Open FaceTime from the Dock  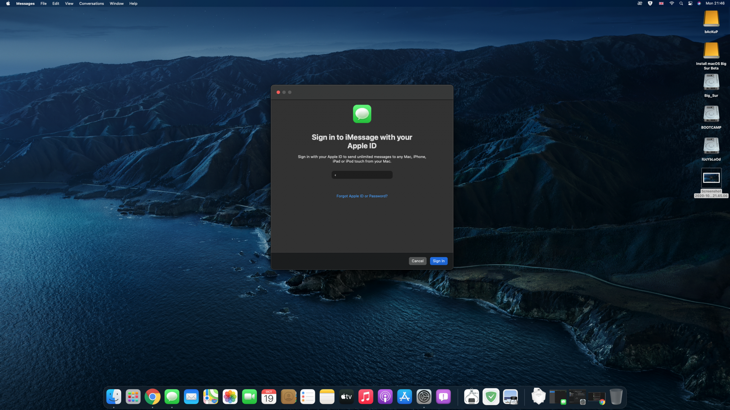tap(249, 397)
